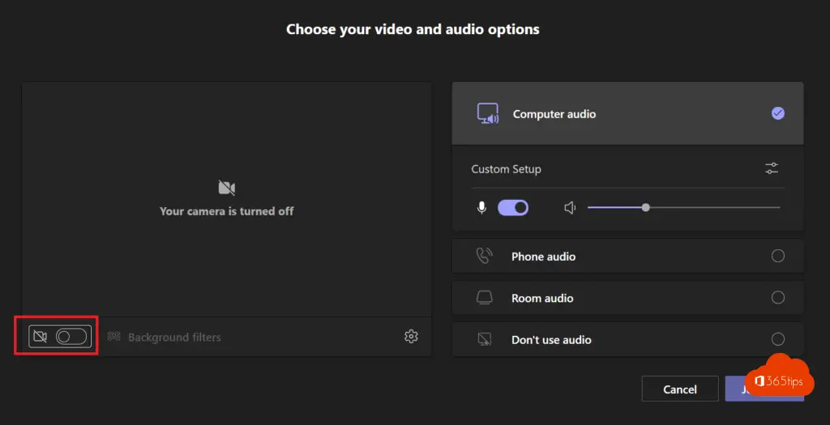Click the Computer audio monitor icon

(488, 114)
